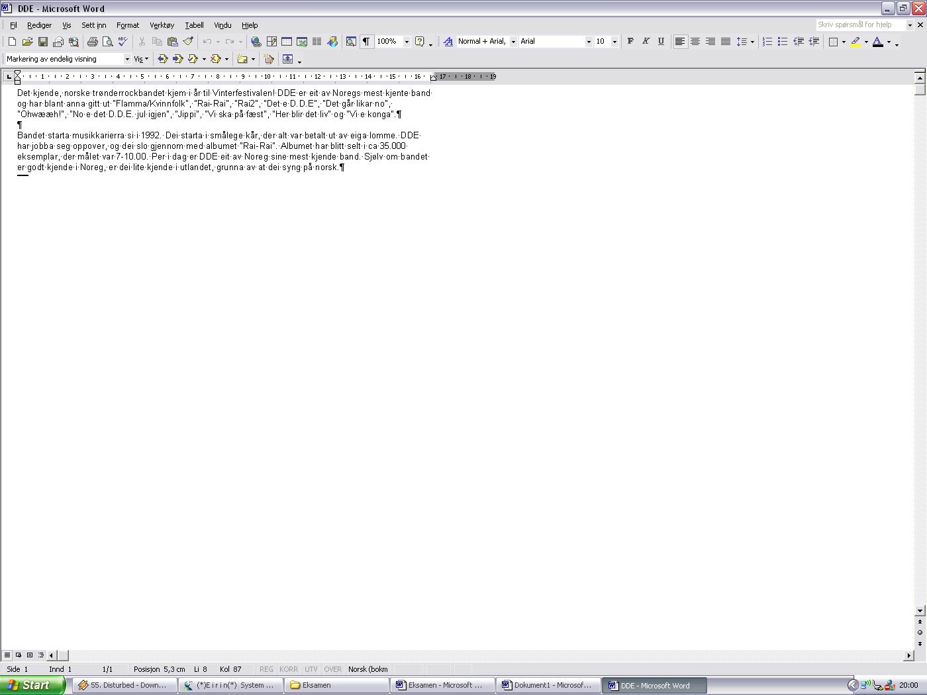Open the Reviewing Pane
The image size is (927, 695).
click(287, 59)
